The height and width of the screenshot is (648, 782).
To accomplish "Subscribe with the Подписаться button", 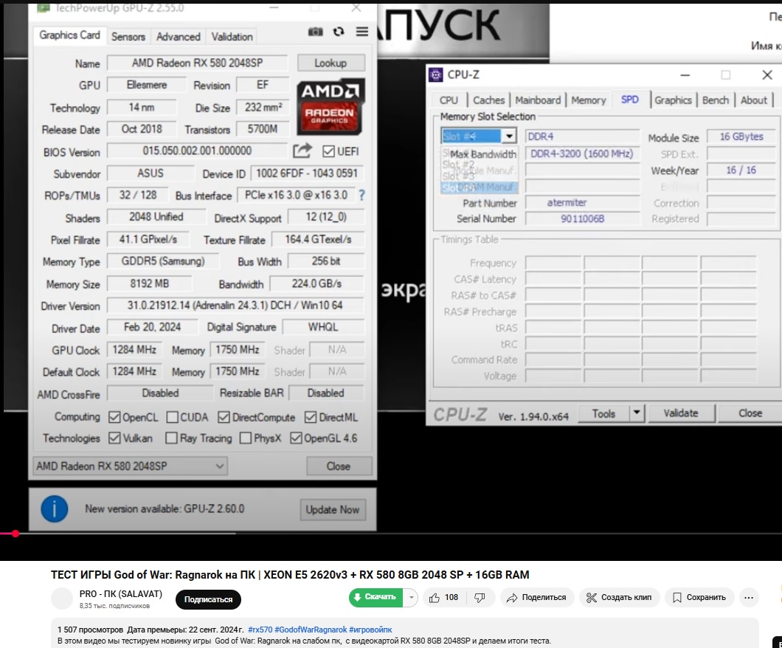I will [x=209, y=599].
